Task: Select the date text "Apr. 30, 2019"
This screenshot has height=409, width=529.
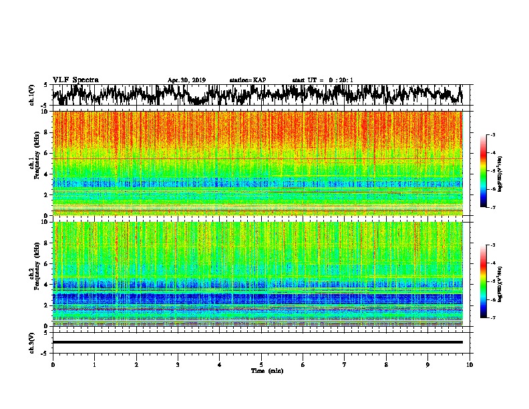Action: 186,80
